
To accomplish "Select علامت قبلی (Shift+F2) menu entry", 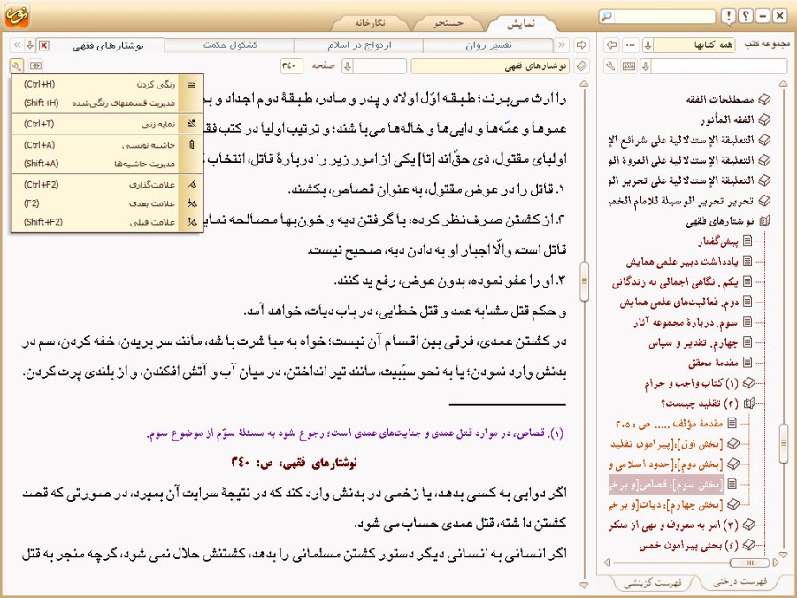I will click(x=107, y=222).
